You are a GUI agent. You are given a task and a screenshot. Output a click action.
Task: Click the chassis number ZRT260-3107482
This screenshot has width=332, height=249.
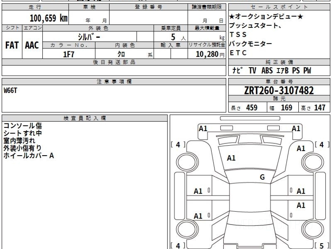point(279,90)
